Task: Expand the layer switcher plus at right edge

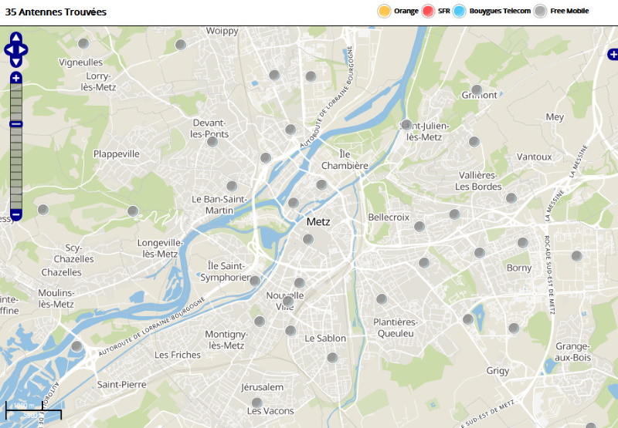Action: click(613, 54)
